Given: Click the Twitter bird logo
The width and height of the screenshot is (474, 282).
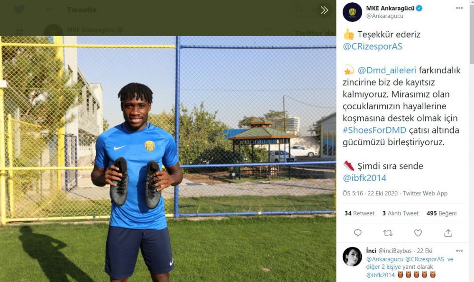Looking at the screenshot, I should (x=19, y=9).
